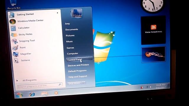
Task: Click the magnifying glass search icon
Action: (x=60, y=85)
